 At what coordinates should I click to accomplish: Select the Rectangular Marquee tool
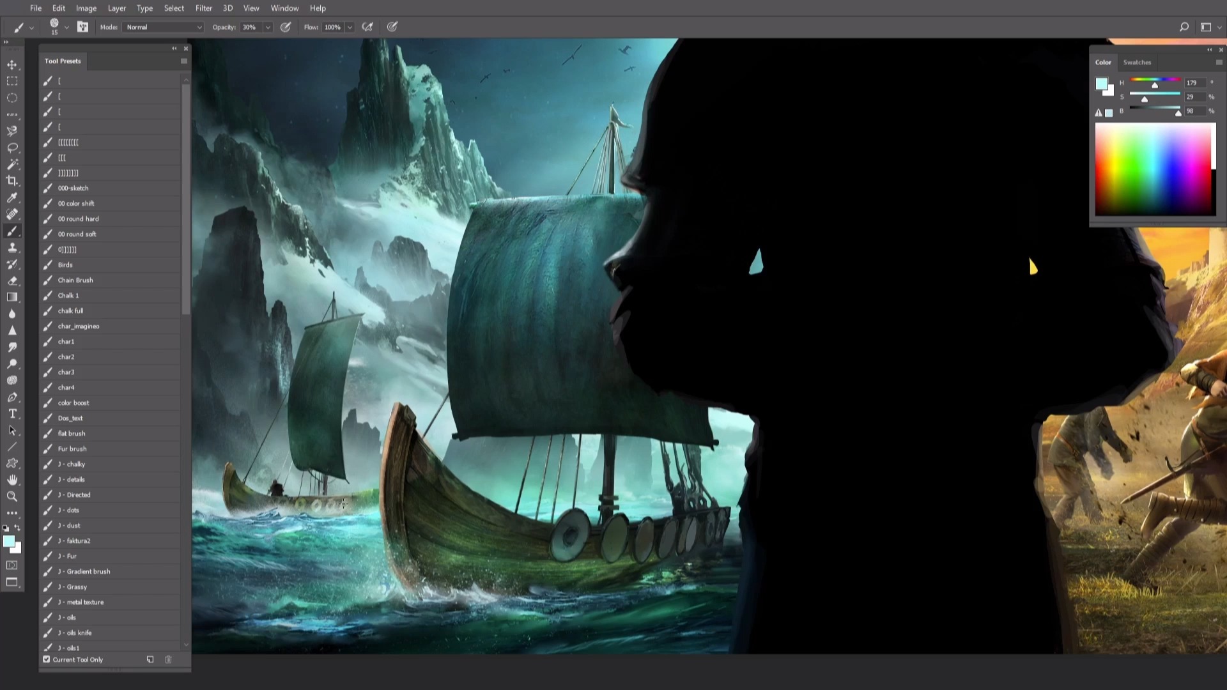[12, 81]
